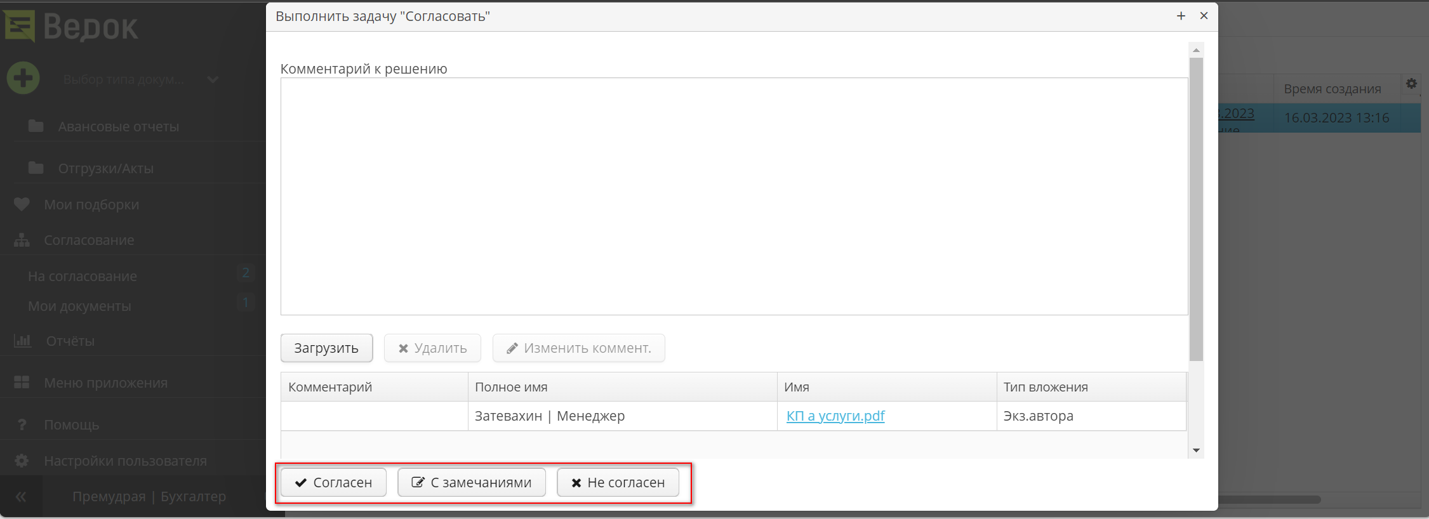Click the gear icon beside Настройки пользователя

click(x=22, y=461)
